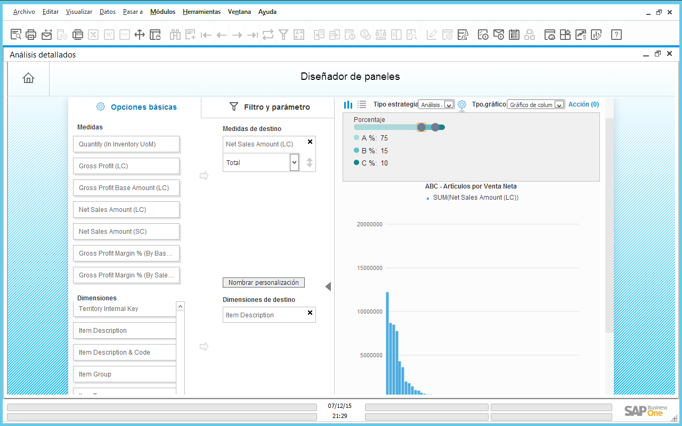Open the Calendar toolbar icon
682x426 pixels.
[514, 35]
